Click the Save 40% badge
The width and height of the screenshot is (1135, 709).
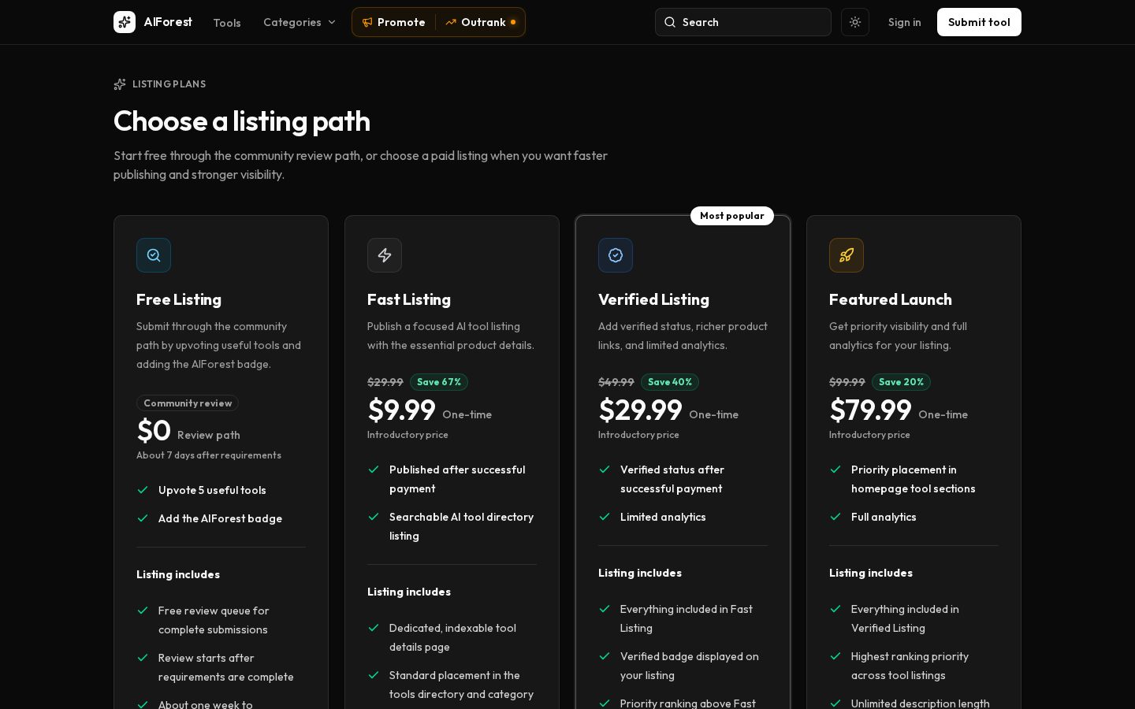(x=670, y=382)
